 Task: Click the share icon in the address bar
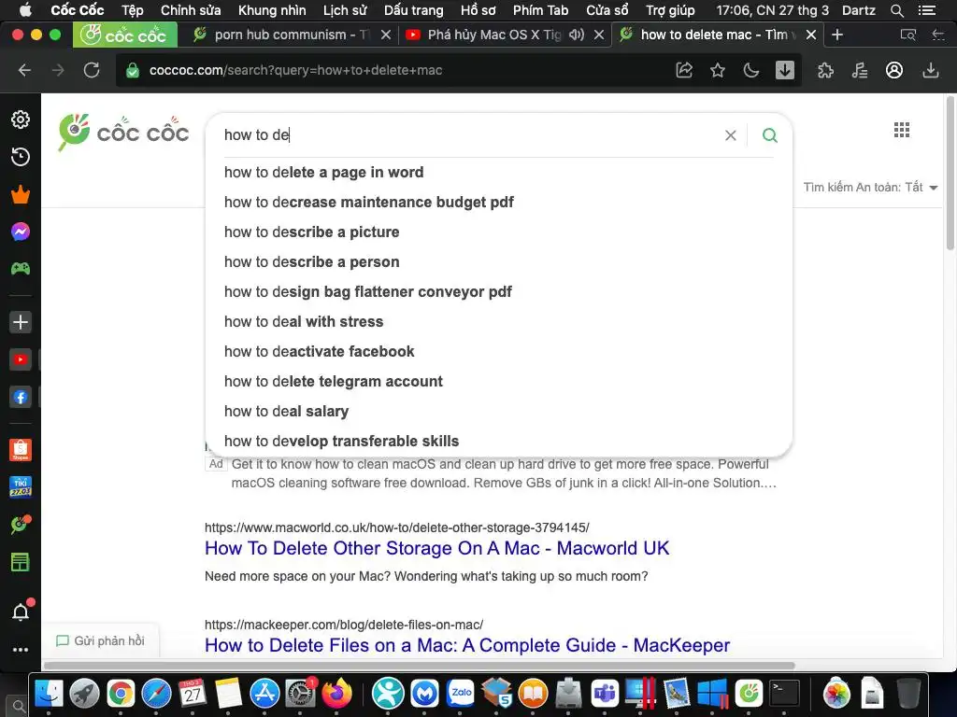(684, 70)
